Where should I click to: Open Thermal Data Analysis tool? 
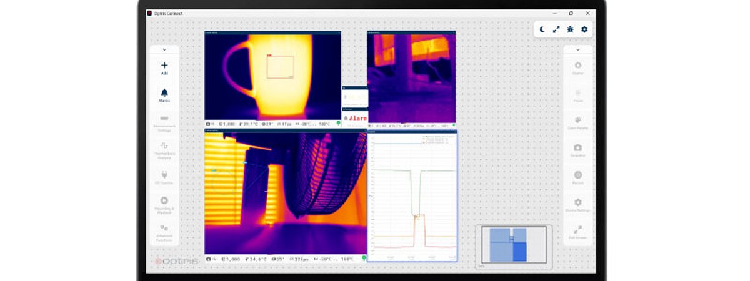tap(164, 149)
